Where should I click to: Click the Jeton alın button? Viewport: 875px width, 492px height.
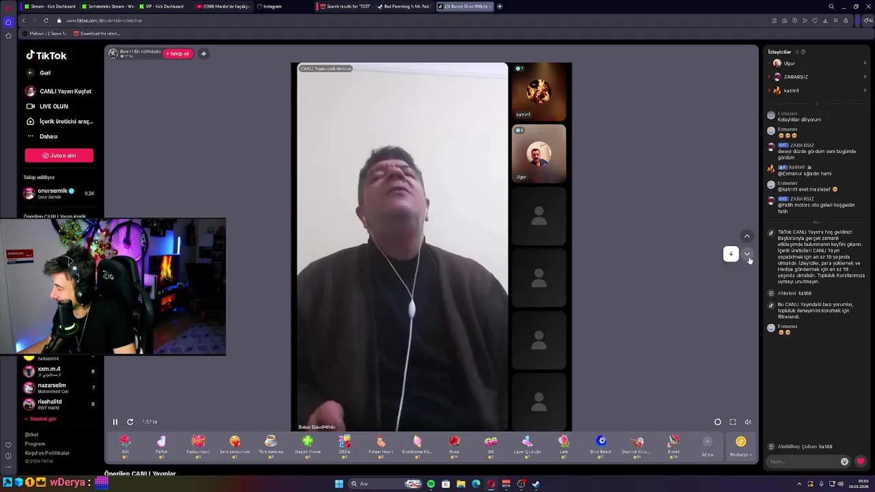59,155
